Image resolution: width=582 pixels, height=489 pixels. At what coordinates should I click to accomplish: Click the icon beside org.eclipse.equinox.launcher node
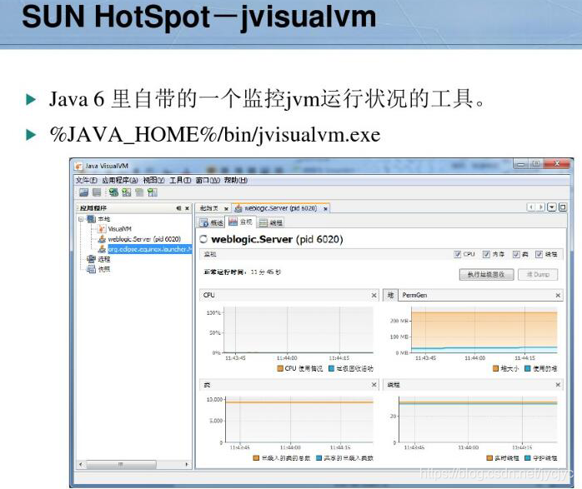coord(102,249)
